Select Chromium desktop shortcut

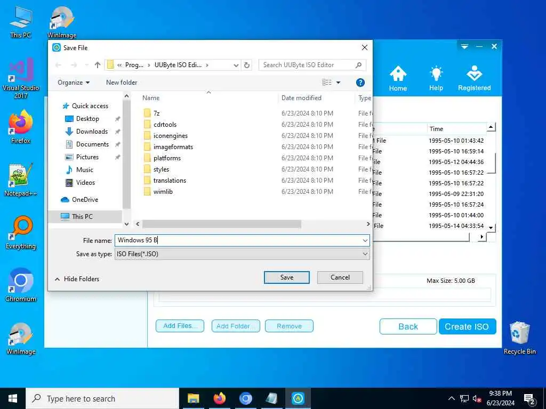tap(21, 285)
